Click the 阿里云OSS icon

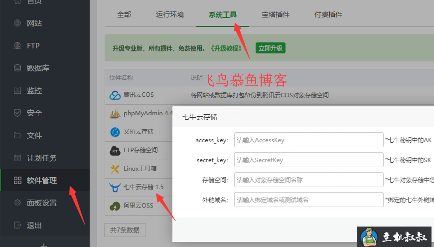[115, 206]
